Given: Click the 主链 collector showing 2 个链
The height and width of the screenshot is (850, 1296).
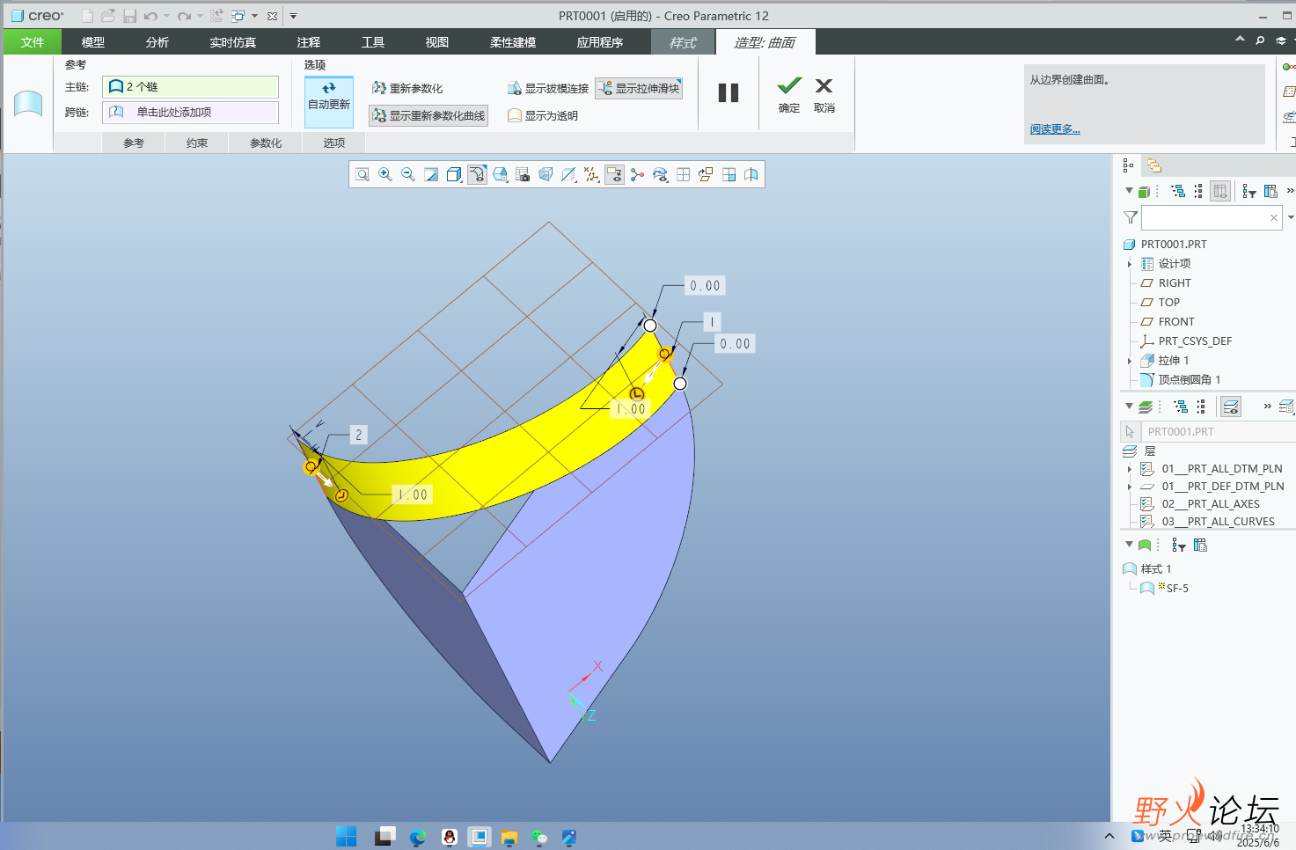Looking at the screenshot, I should [190, 86].
